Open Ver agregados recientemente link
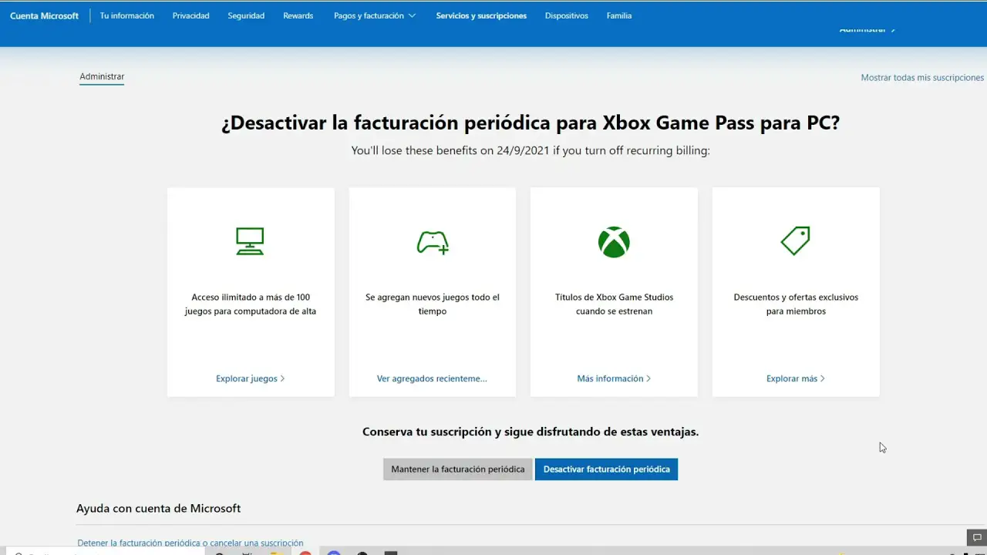The height and width of the screenshot is (555, 987). coord(432,378)
